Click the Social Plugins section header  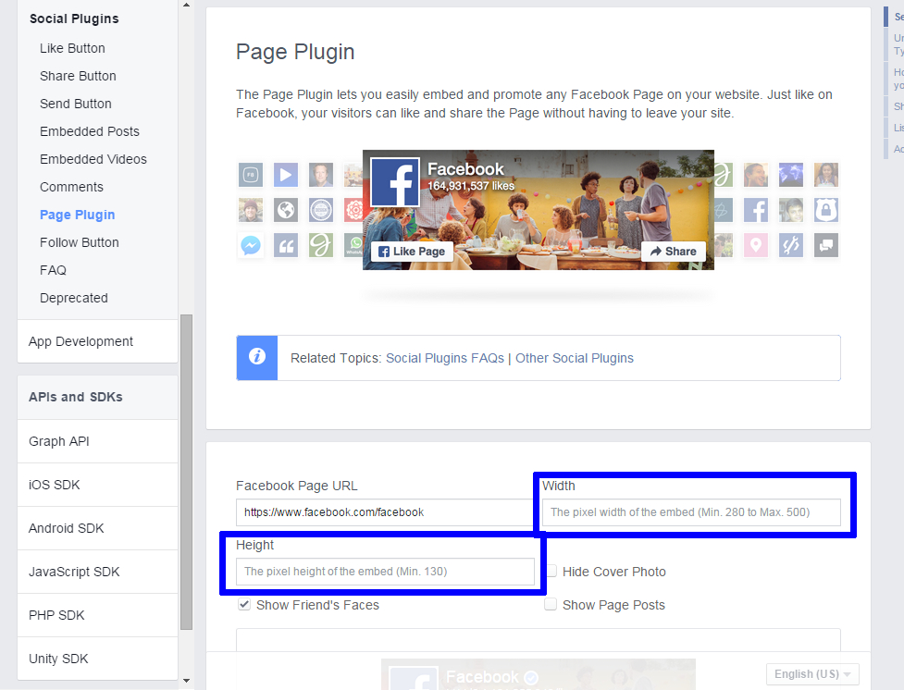click(74, 19)
